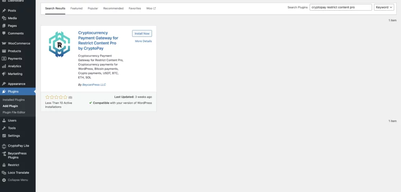Click the Install Now button
The height and width of the screenshot is (192, 401).
tap(142, 34)
